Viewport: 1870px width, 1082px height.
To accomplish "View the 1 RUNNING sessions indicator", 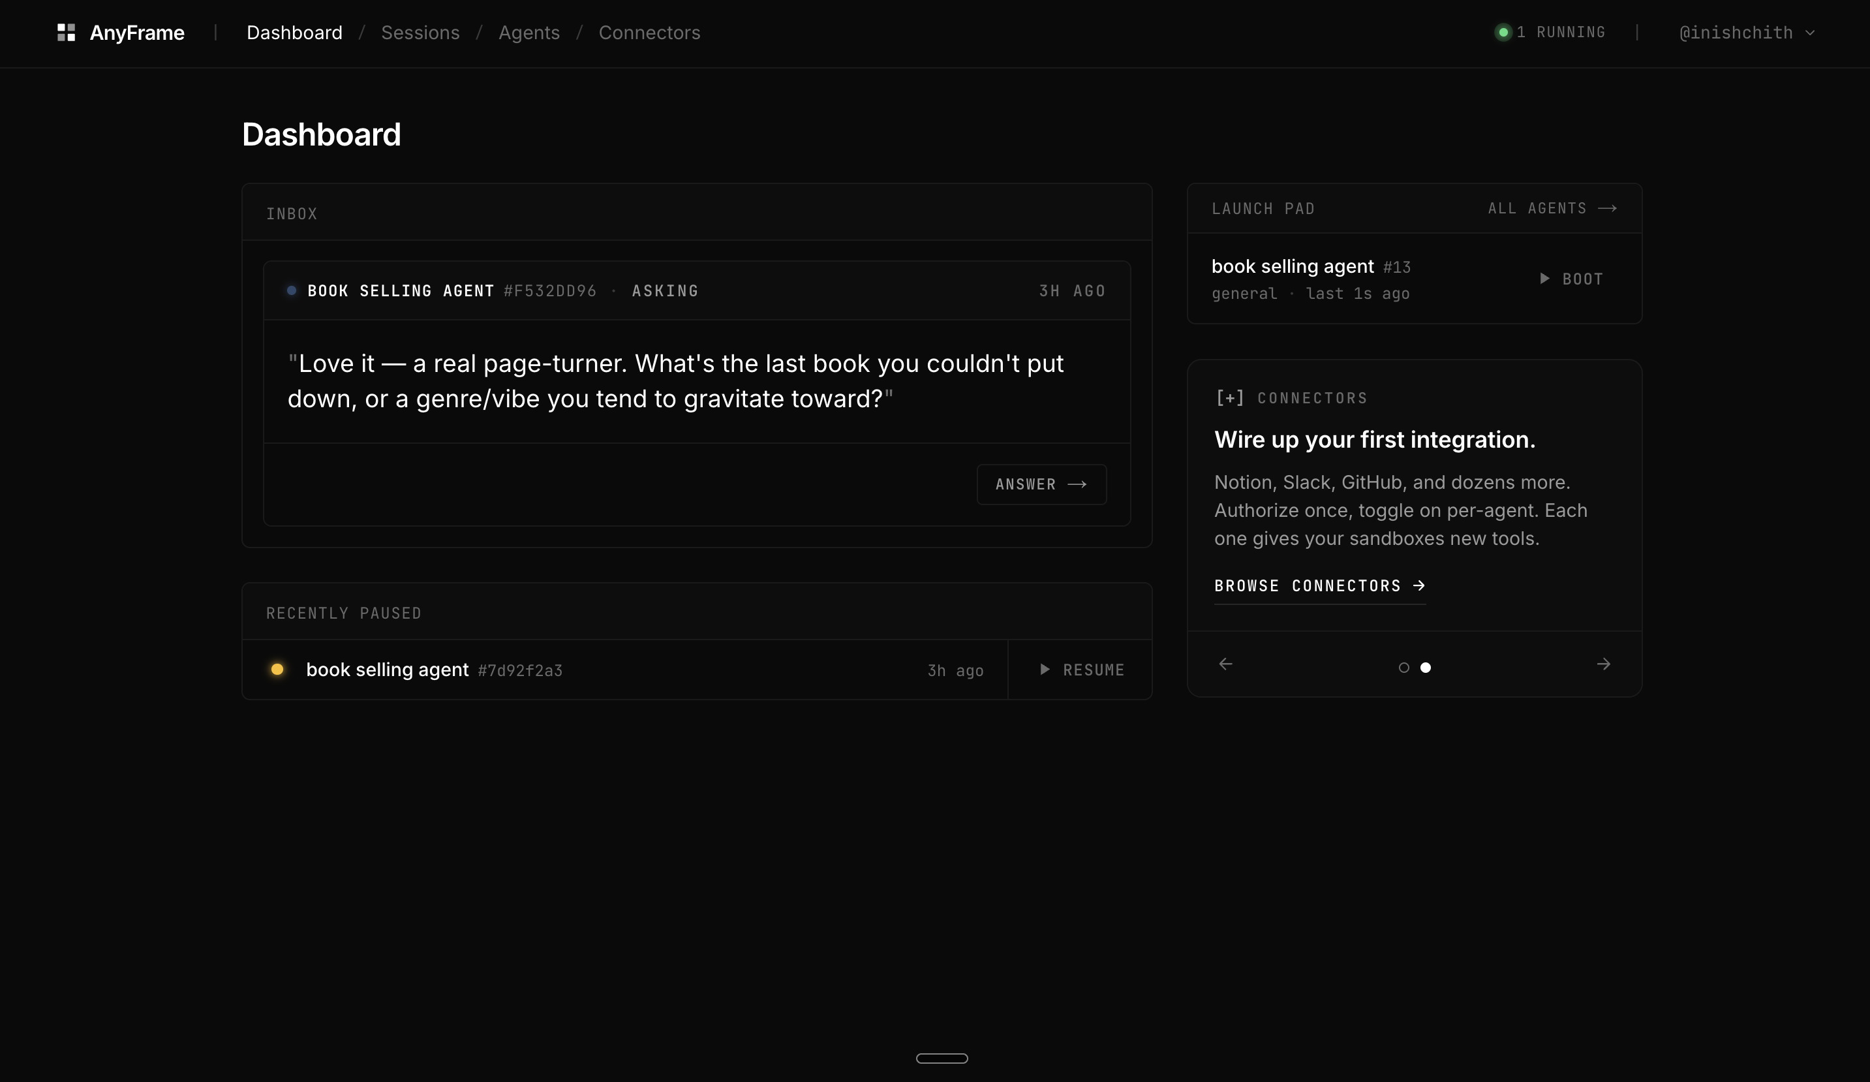I will (1550, 33).
